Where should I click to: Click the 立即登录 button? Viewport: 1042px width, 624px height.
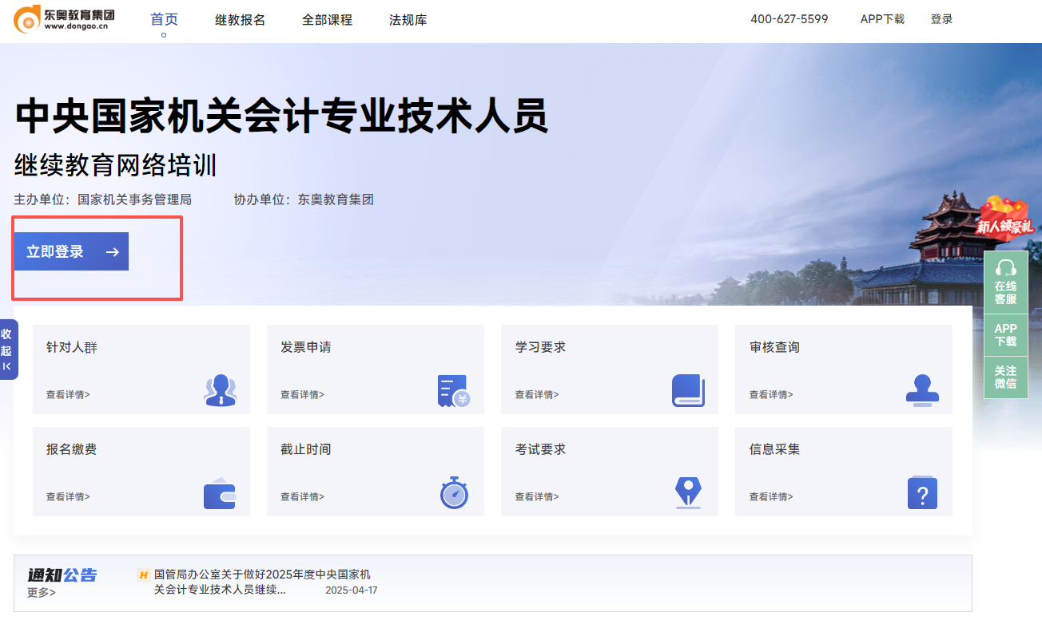pyautogui.click(x=70, y=251)
